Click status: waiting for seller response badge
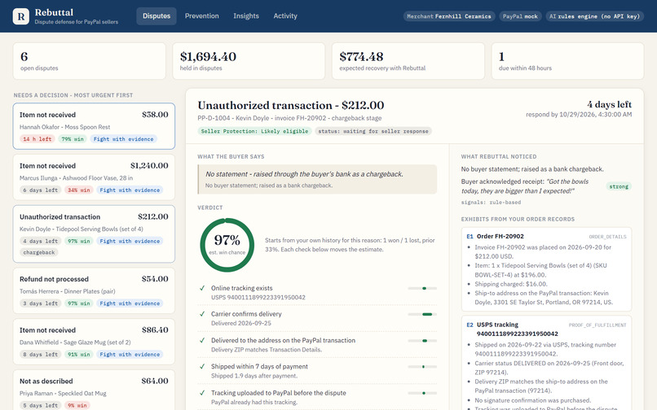 click(373, 131)
